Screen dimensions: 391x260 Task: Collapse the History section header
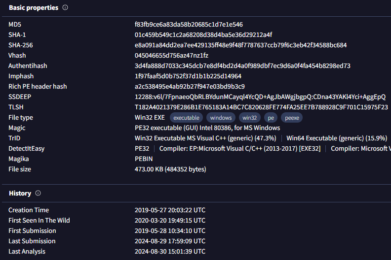(20, 194)
